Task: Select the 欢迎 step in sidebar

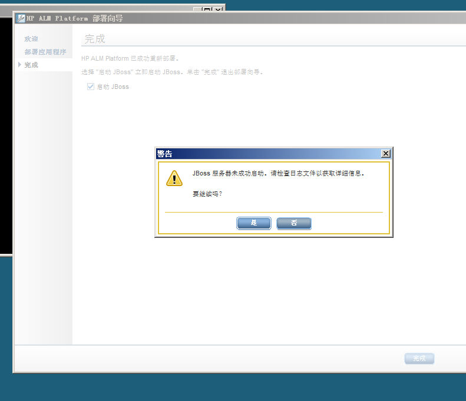Action: (31, 39)
